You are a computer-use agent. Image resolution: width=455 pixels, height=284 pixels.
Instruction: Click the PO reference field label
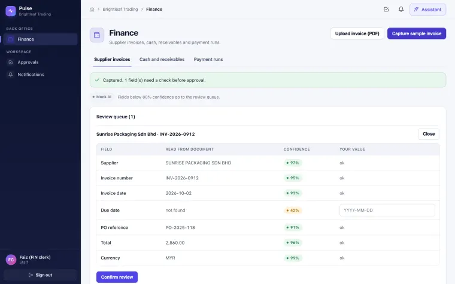point(114,227)
